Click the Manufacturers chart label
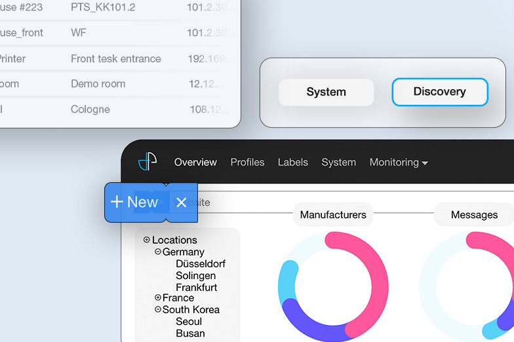This screenshot has height=342, width=514. (333, 215)
